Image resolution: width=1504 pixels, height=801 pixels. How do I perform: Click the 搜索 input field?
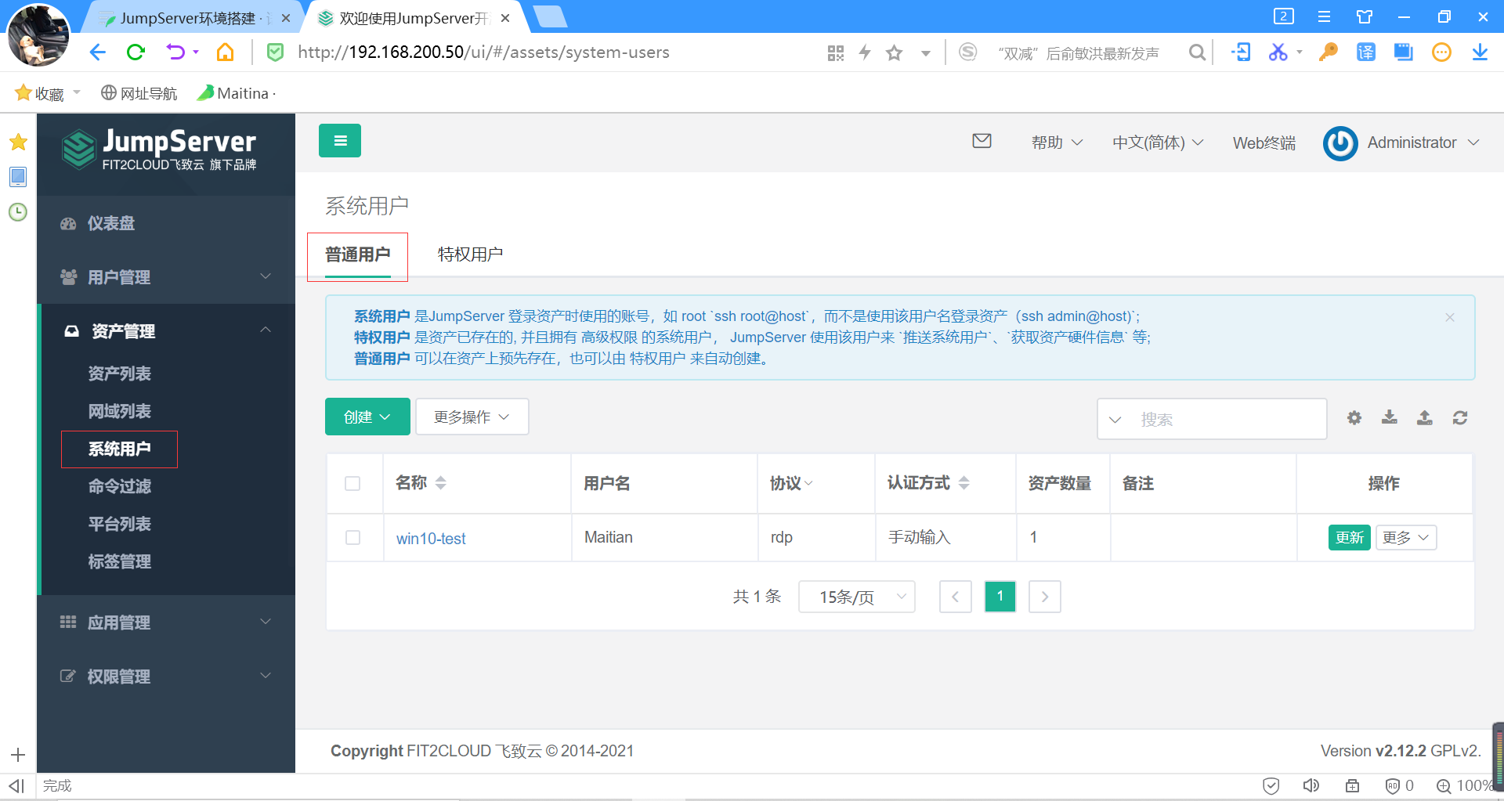[x=1228, y=420]
